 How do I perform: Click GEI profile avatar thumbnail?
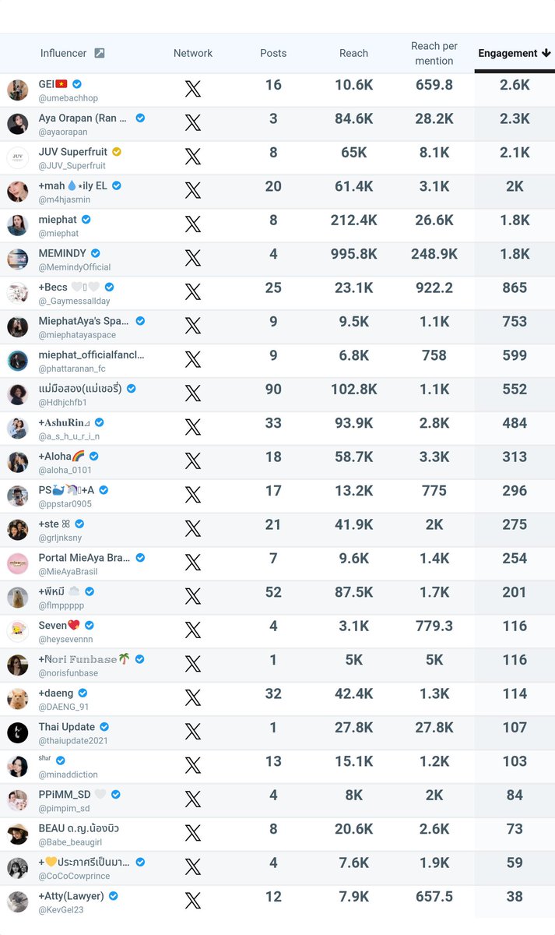(x=18, y=90)
